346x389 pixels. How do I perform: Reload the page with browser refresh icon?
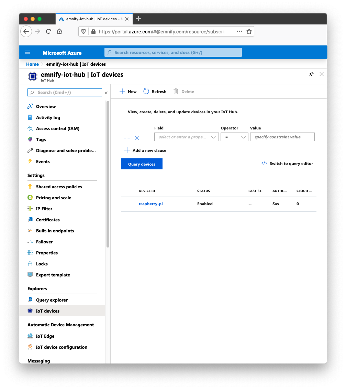coord(48,32)
